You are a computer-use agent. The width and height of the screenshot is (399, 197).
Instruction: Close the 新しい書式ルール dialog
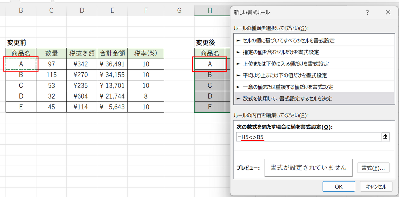388,12
